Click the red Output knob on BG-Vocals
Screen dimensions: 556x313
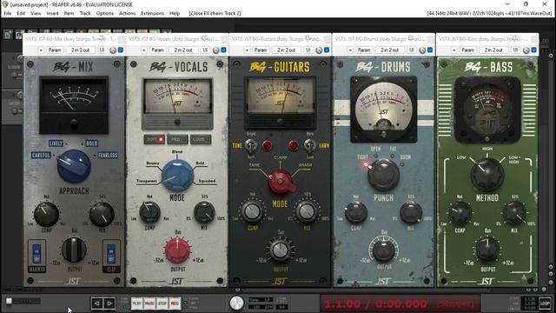point(177,250)
